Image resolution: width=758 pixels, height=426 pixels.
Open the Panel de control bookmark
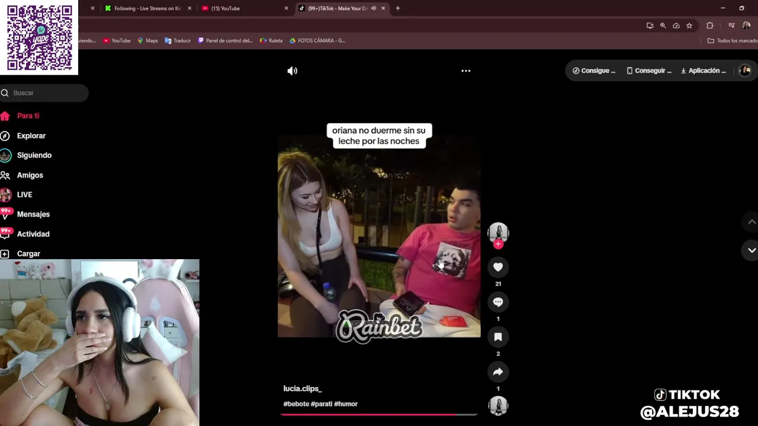click(x=225, y=41)
